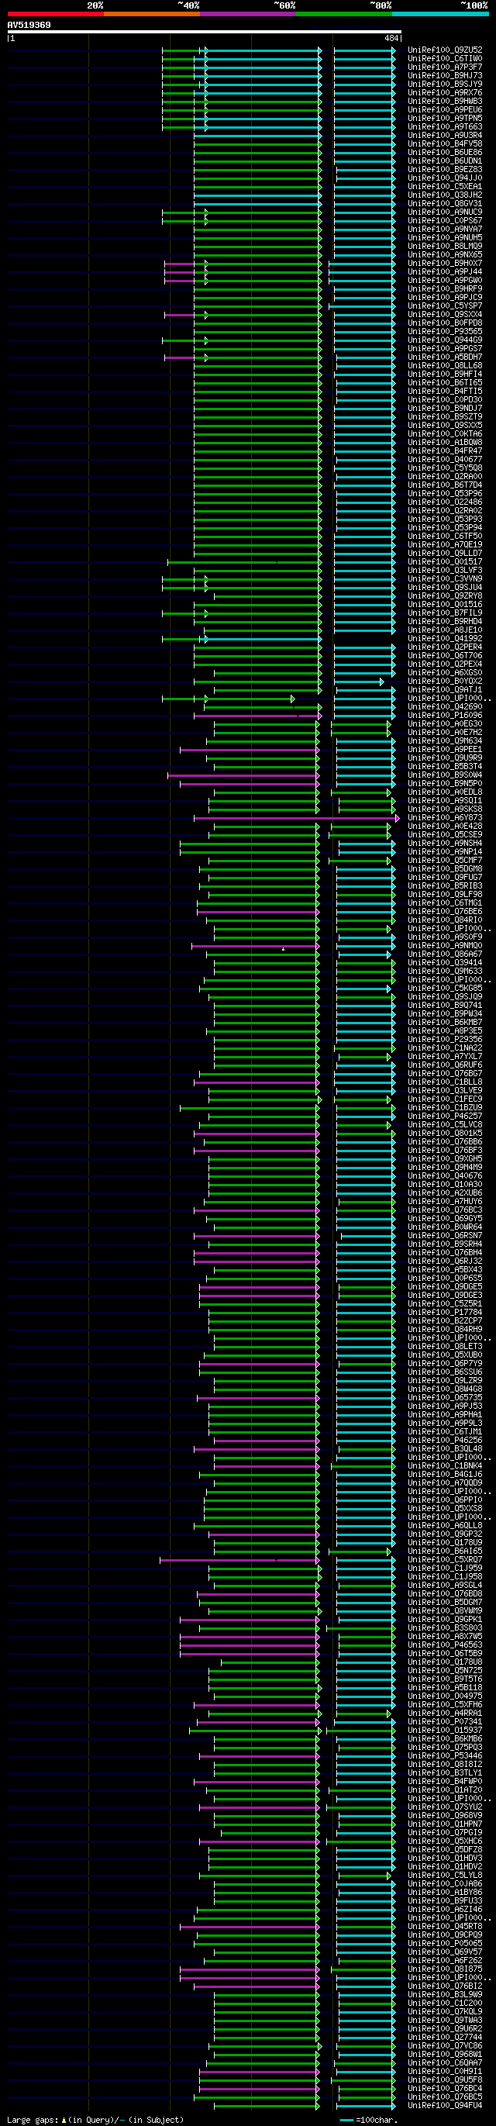Image resolution: width=496 pixels, height=2126 pixels.
Task: Select the UniRef100_P05065 label
Action: [x=445, y=1944]
